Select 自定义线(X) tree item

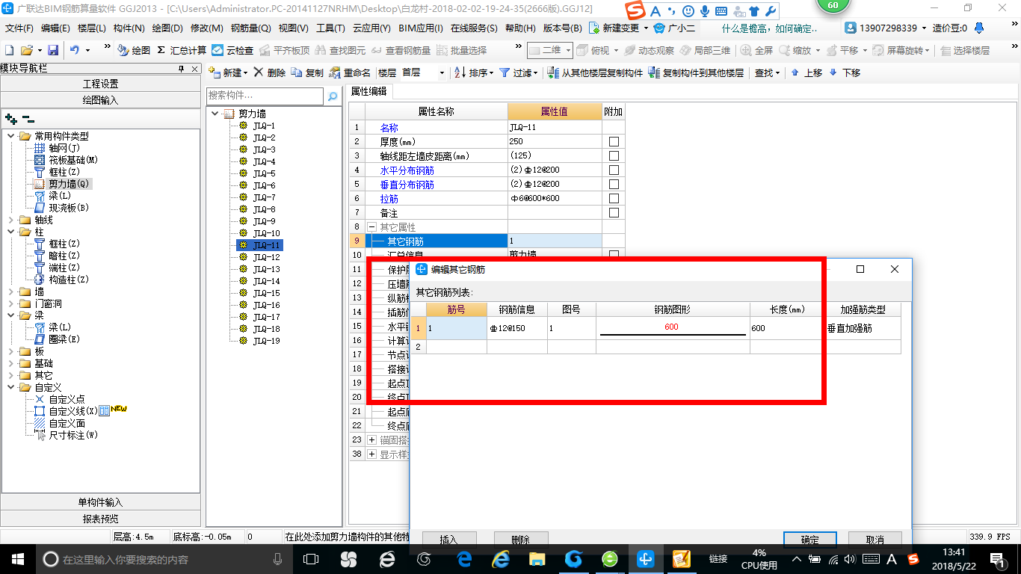tap(73, 411)
